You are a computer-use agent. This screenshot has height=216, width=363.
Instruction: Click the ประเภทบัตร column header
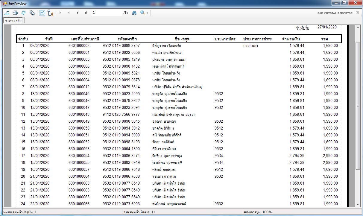225,39
